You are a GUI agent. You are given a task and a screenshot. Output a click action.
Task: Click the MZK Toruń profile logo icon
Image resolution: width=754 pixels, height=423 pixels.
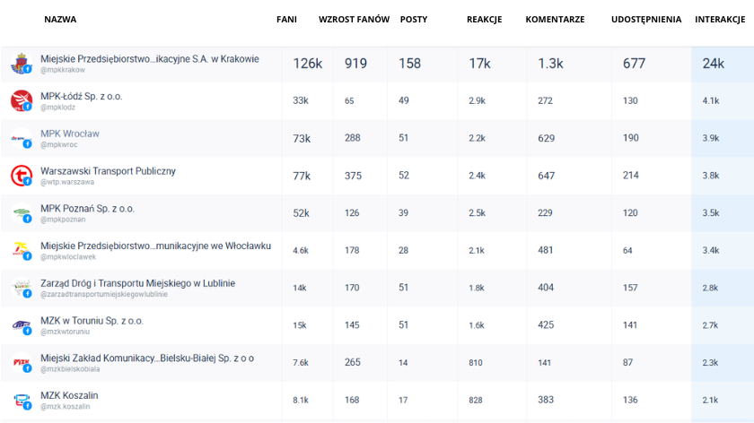pyautogui.click(x=21, y=325)
